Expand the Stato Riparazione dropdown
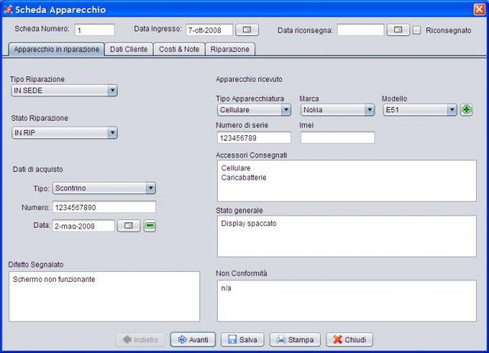 click(x=64, y=133)
